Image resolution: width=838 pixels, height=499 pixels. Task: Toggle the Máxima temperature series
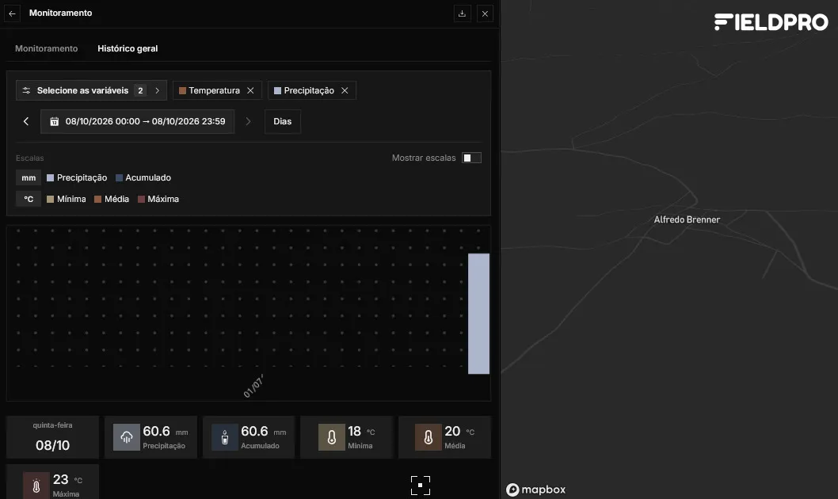(158, 200)
